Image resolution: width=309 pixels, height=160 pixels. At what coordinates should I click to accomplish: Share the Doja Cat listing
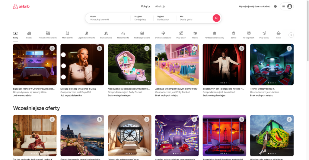pyautogui.click(x=100, y=48)
